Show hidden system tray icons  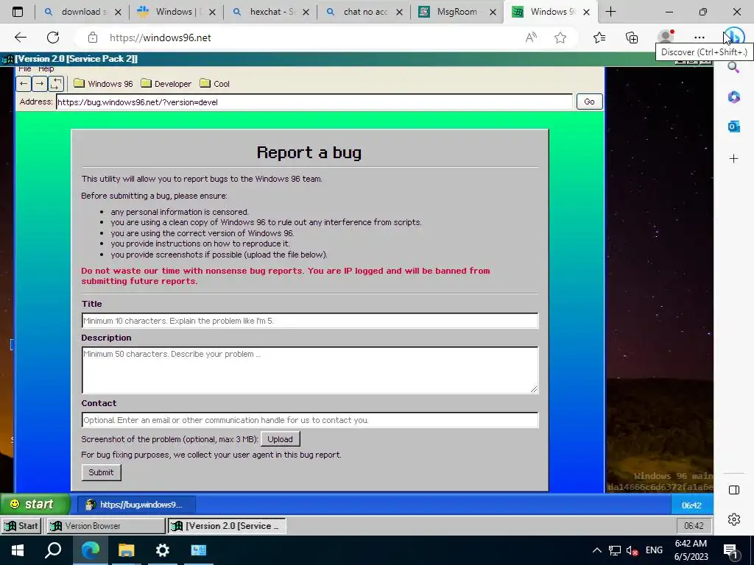point(596,550)
